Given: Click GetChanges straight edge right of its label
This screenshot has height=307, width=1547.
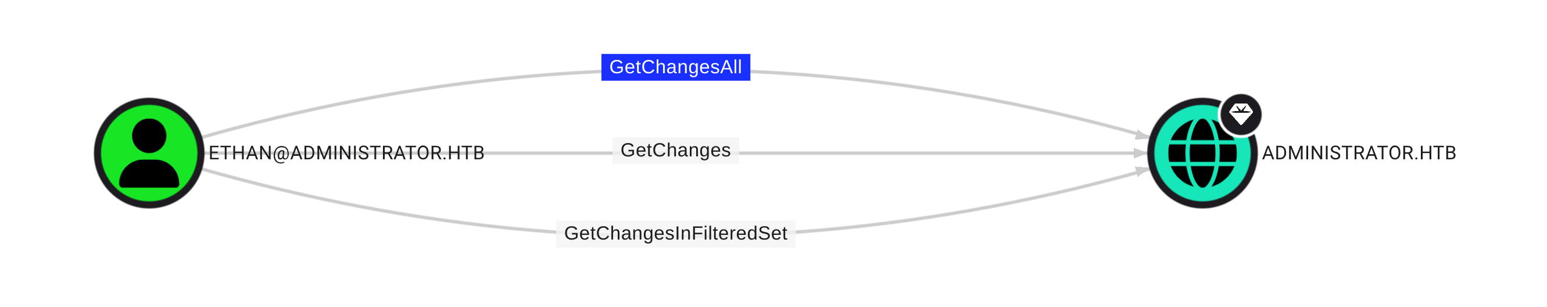Looking at the screenshot, I should (937, 153).
